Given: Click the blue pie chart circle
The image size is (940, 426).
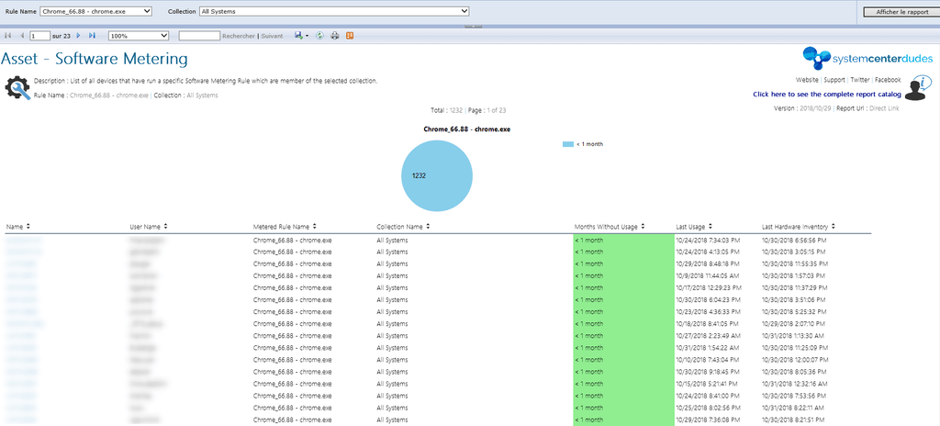Looking at the screenshot, I should [x=437, y=175].
